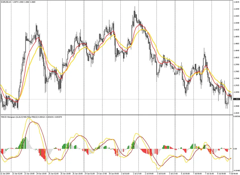240x175 pixels.
Task: Select the 22 Jun 2009 date label
Action: click(7, 173)
